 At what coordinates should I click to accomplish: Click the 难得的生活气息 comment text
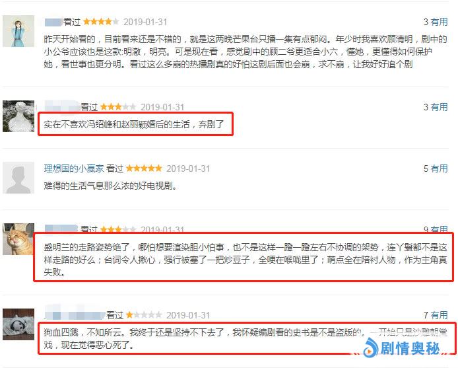coord(110,186)
